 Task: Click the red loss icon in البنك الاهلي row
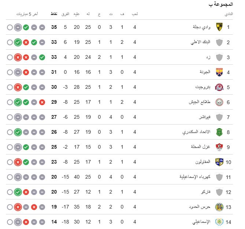coord(26,42)
